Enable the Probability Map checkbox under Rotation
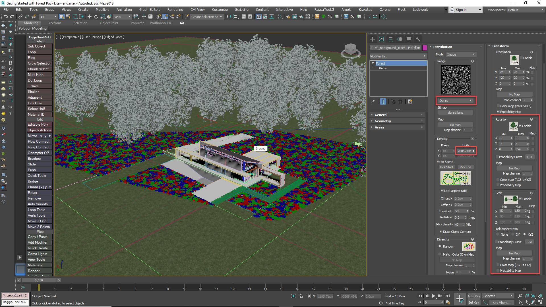This screenshot has height=307, width=546. (x=498, y=185)
